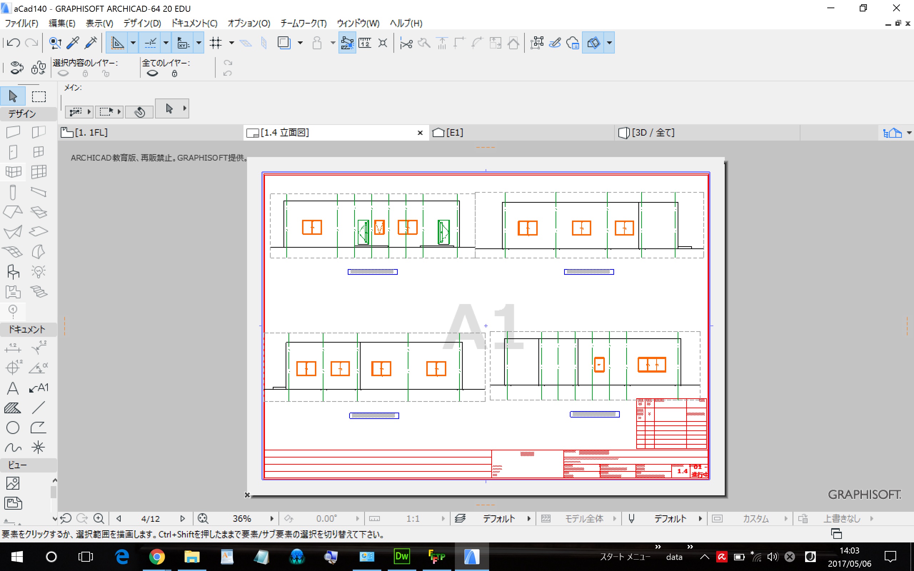Select the Wall tool in Design toolbox
Image resolution: width=914 pixels, height=571 pixels.
13,132
